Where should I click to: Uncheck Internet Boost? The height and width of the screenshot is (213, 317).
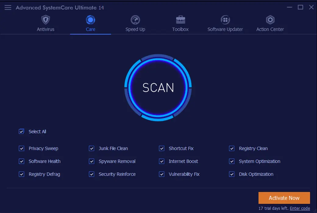tap(162, 161)
